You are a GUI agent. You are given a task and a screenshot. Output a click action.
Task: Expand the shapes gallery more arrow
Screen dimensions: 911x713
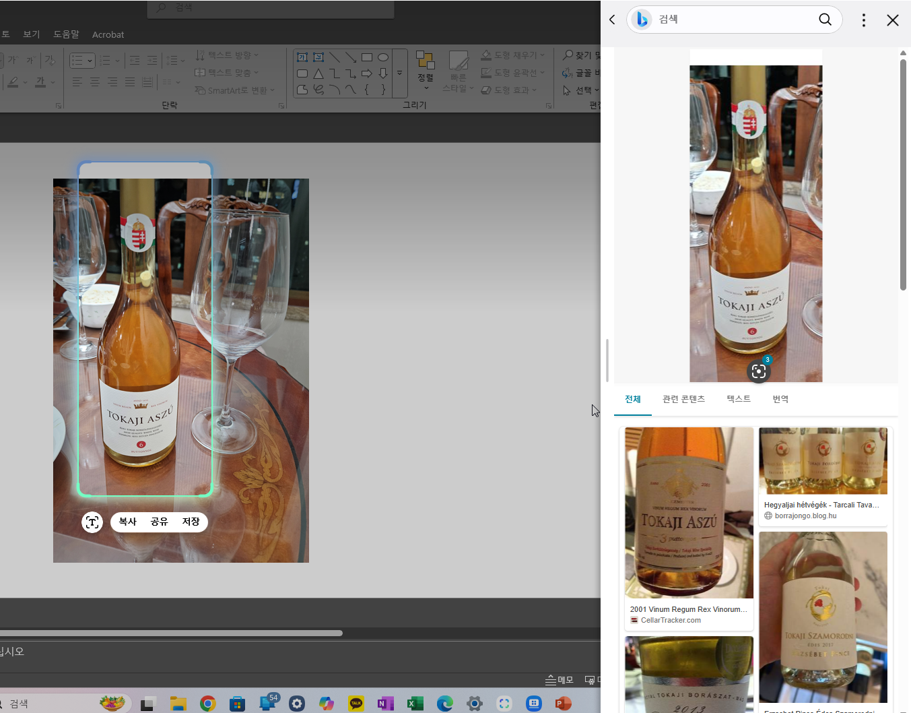coord(400,73)
